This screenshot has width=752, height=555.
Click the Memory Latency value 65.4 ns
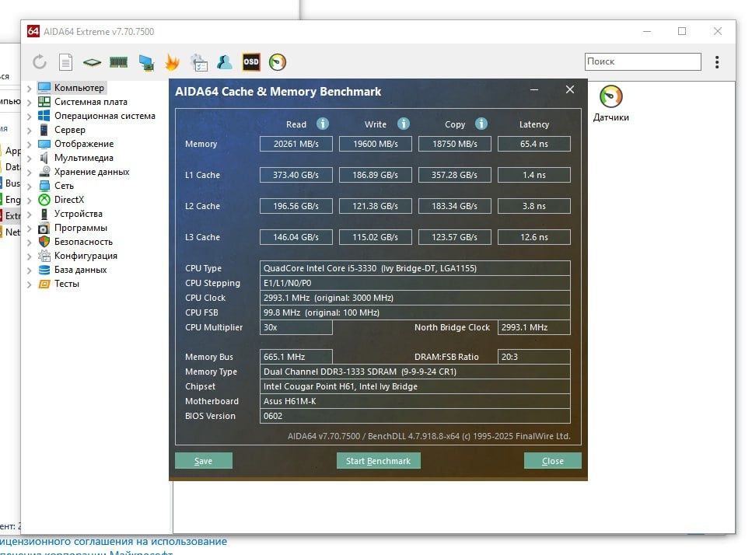(533, 144)
